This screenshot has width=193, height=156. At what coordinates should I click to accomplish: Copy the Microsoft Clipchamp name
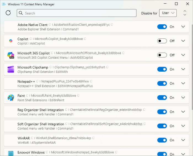(x=50, y=67)
